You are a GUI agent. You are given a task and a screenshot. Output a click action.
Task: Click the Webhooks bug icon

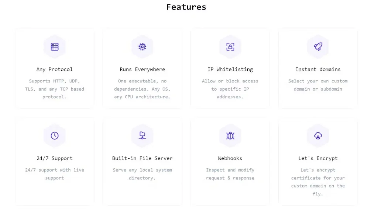(230, 136)
